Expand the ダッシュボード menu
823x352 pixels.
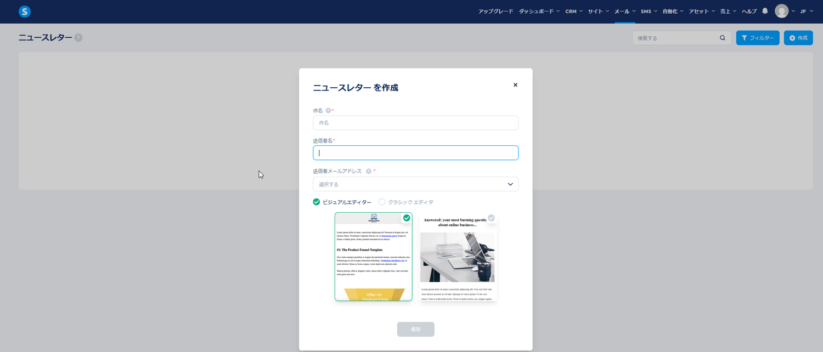pos(539,12)
